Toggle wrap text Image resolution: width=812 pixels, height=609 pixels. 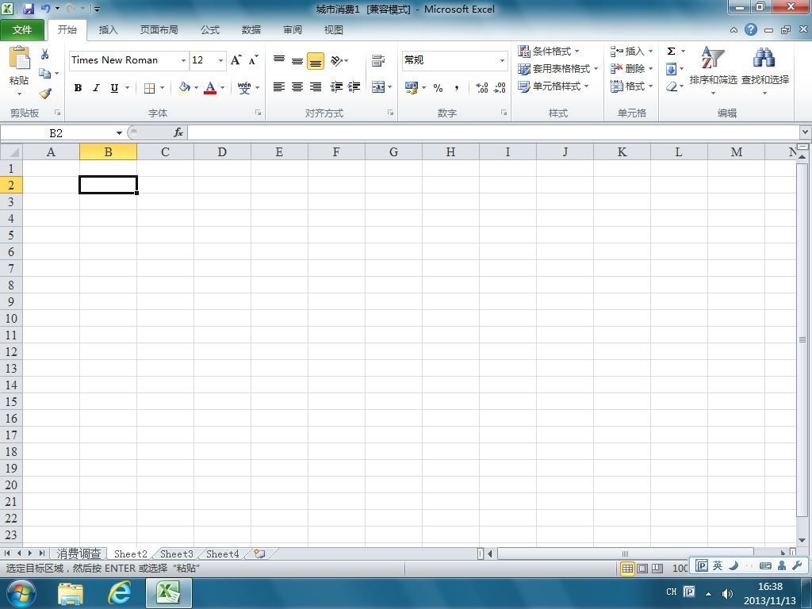pos(378,60)
